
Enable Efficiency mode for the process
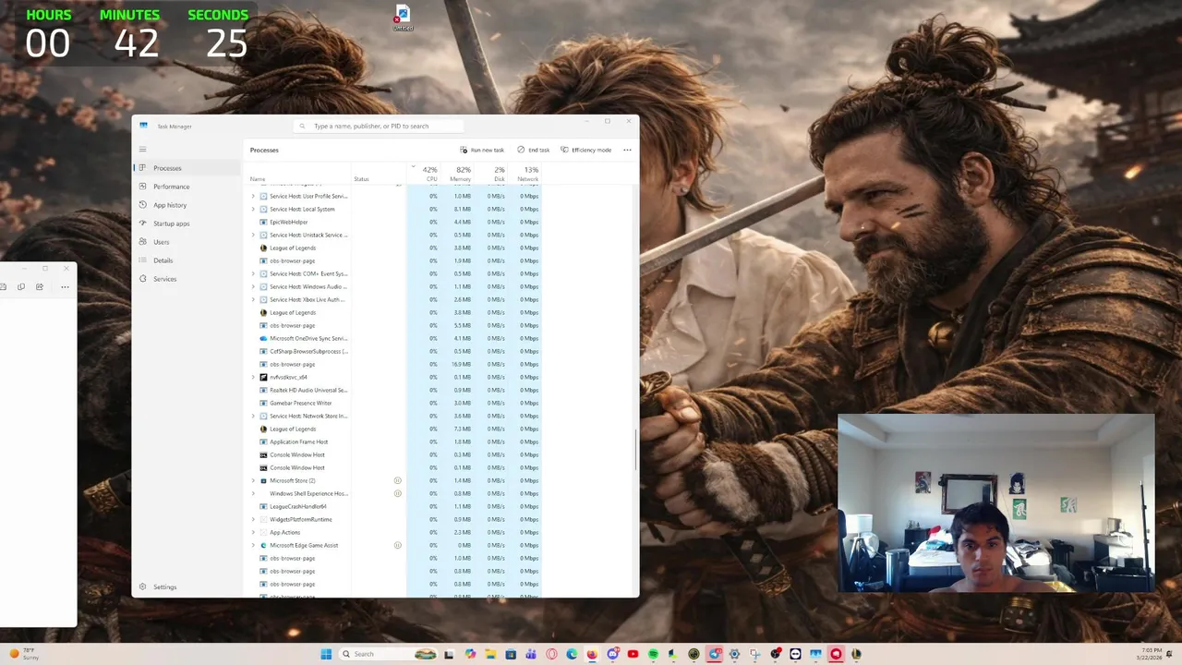(585, 150)
